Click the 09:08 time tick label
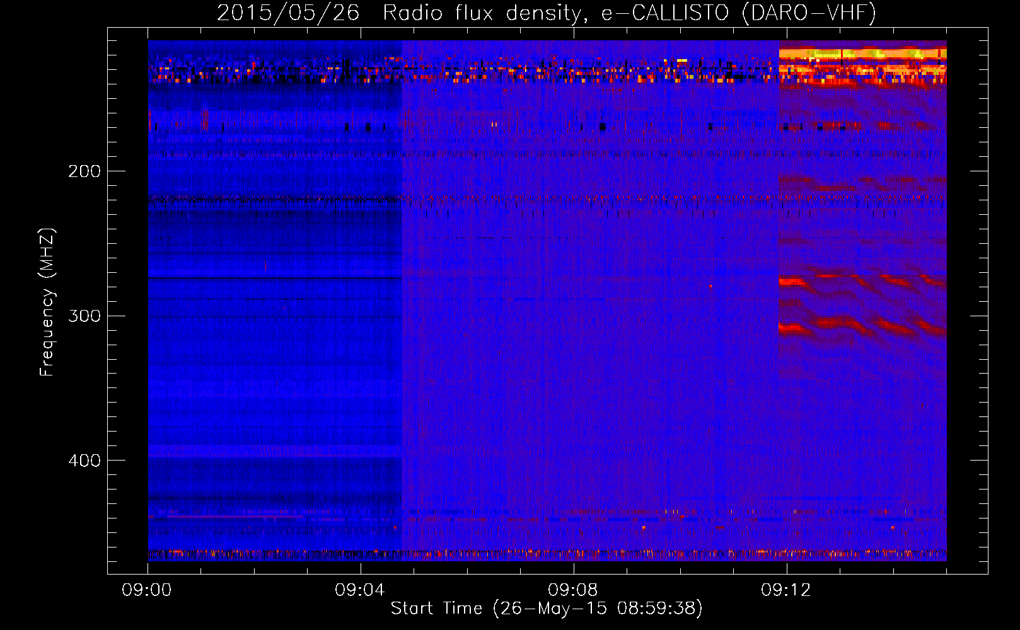1020x630 pixels. click(573, 590)
